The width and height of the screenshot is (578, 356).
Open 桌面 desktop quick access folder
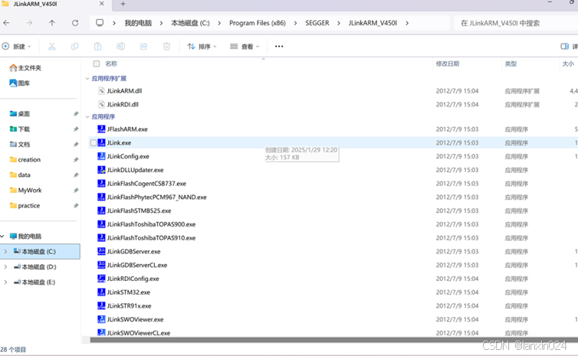tap(19, 114)
